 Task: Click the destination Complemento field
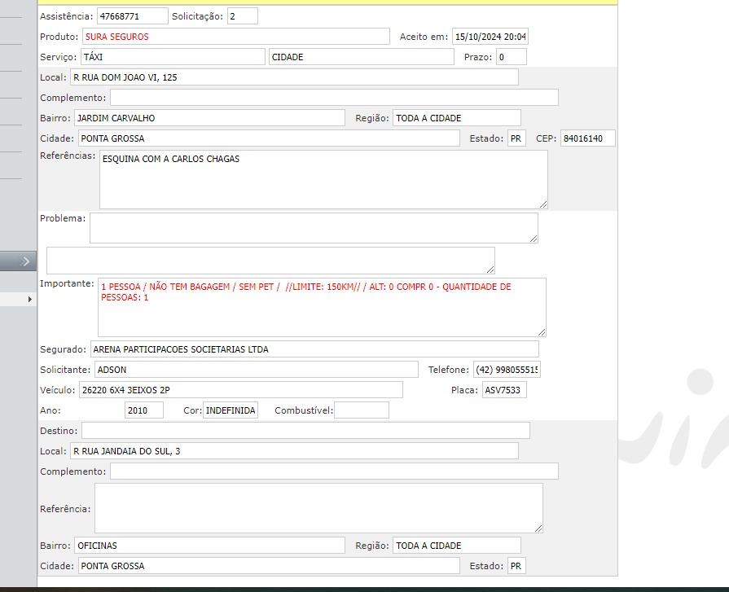pyautogui.click(x=334, y=471)
